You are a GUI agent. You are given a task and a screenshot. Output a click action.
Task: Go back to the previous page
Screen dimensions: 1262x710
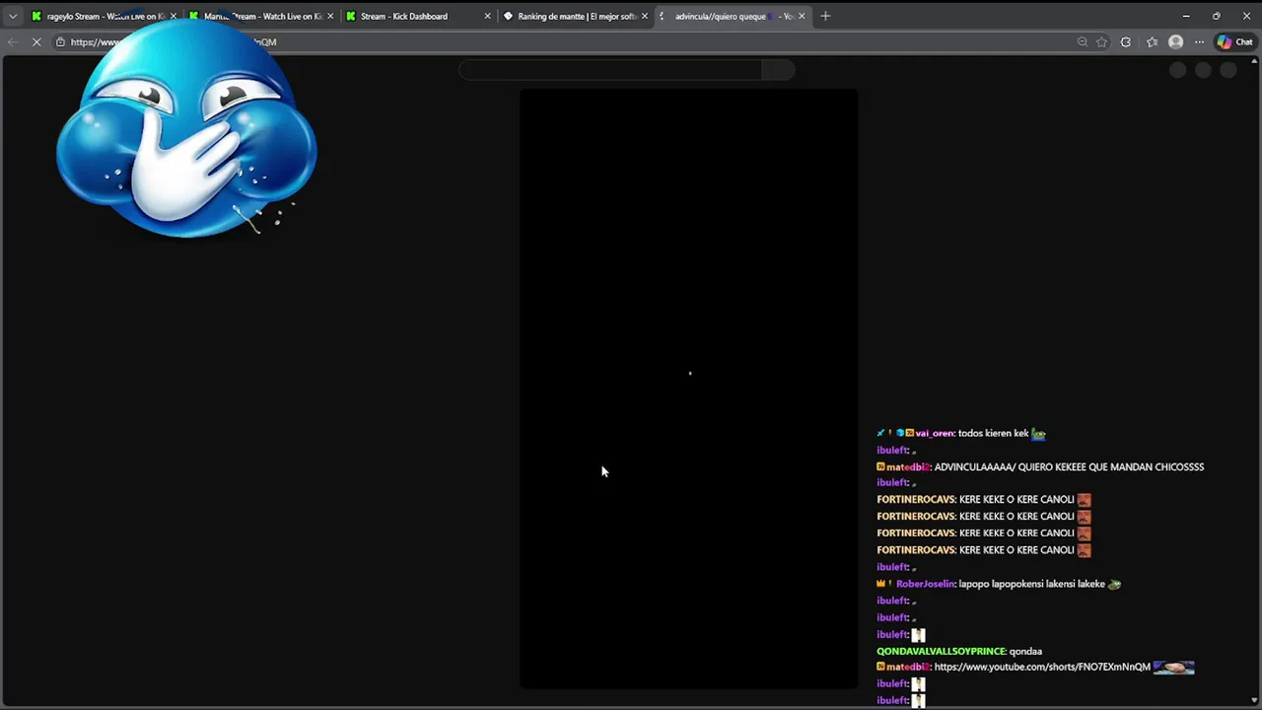[x=13, y=41]
